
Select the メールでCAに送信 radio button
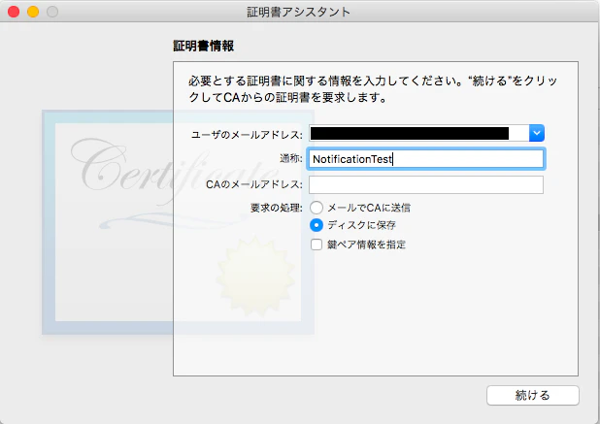click(x=317, y=208)
